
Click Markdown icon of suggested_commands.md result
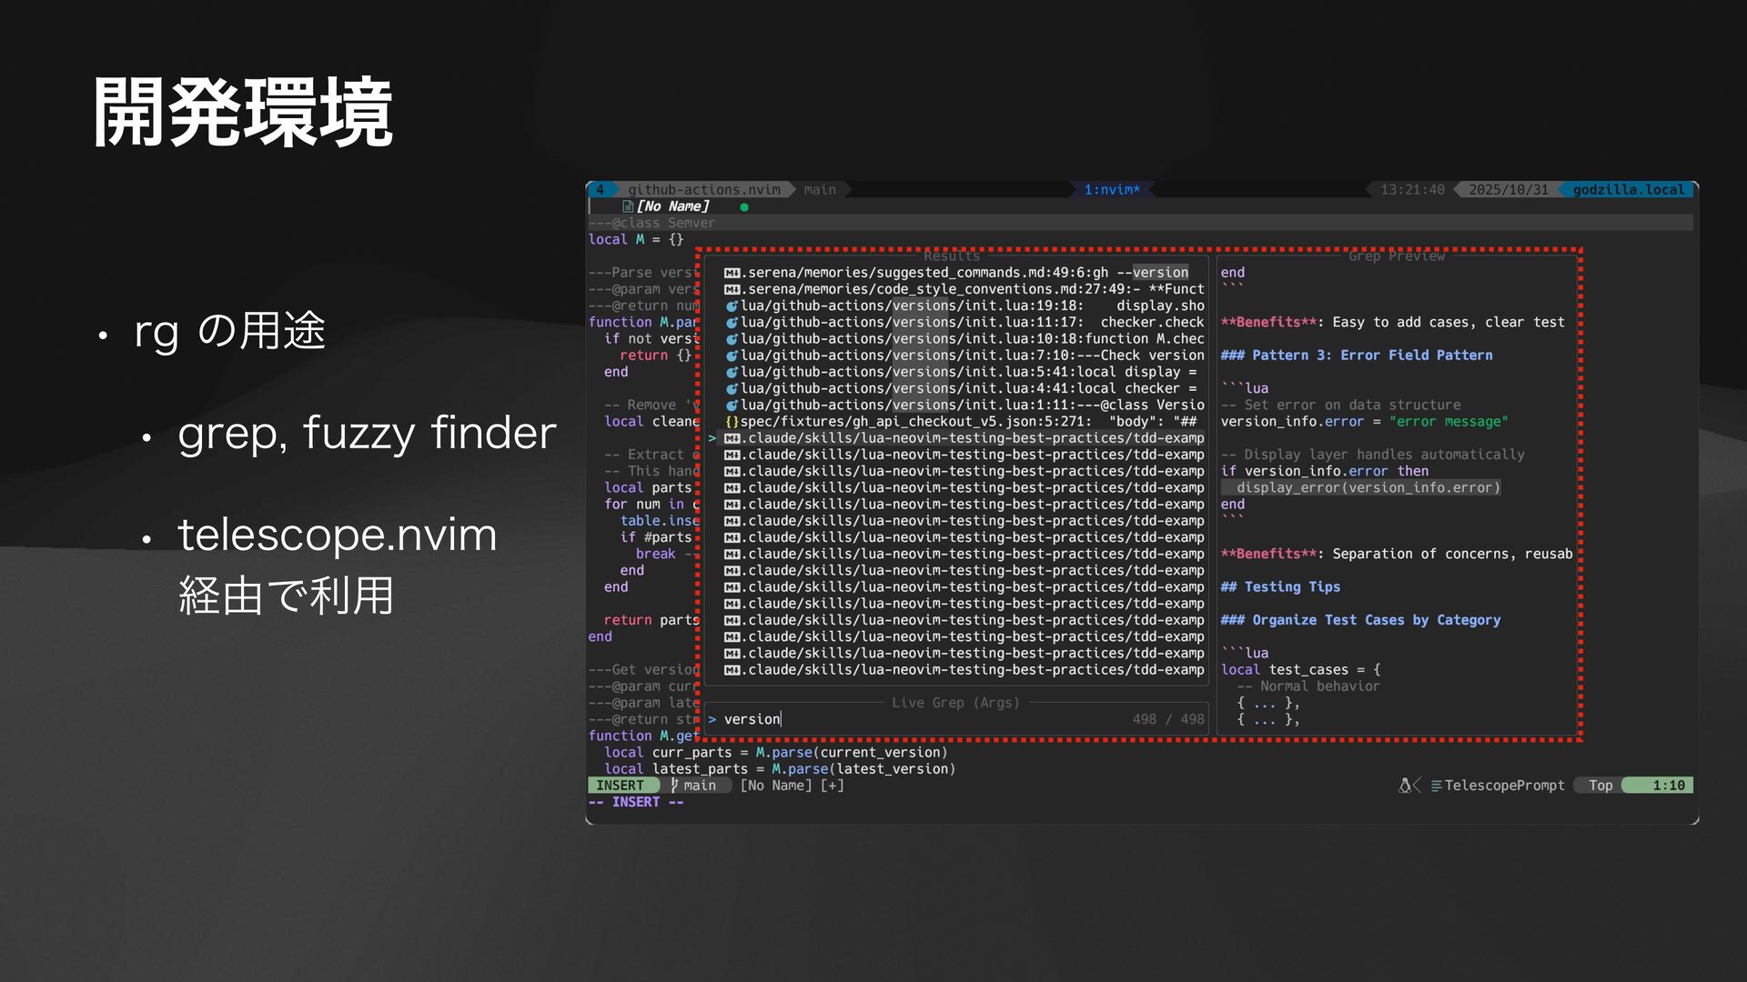pos(732,273)
